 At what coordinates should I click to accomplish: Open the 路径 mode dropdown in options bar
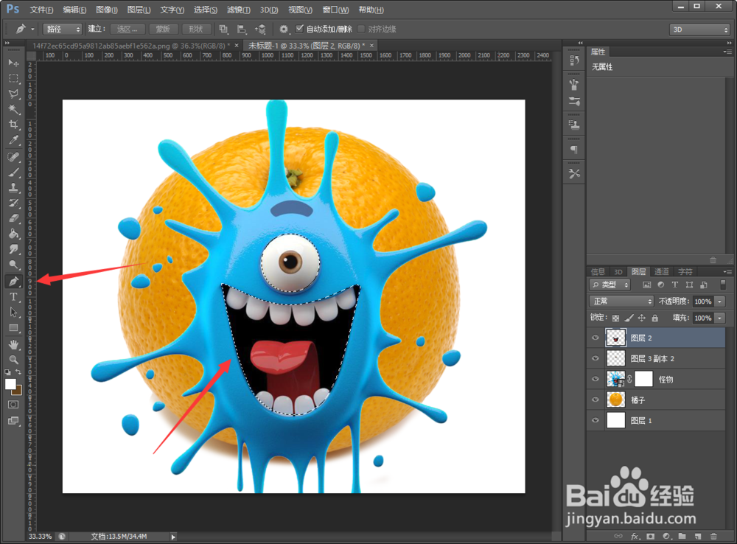63,29
